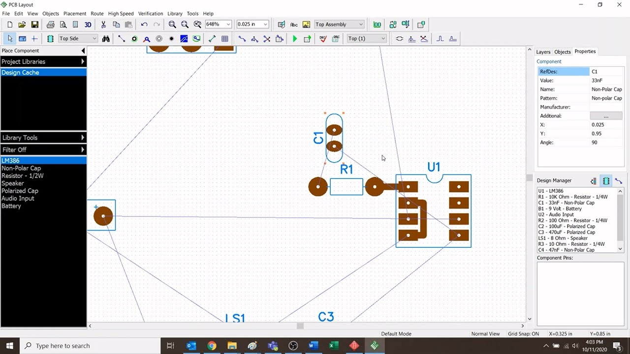Click the place picture image tool
Image resolution: width=630 pixels, height=354 pixels.
306,24
